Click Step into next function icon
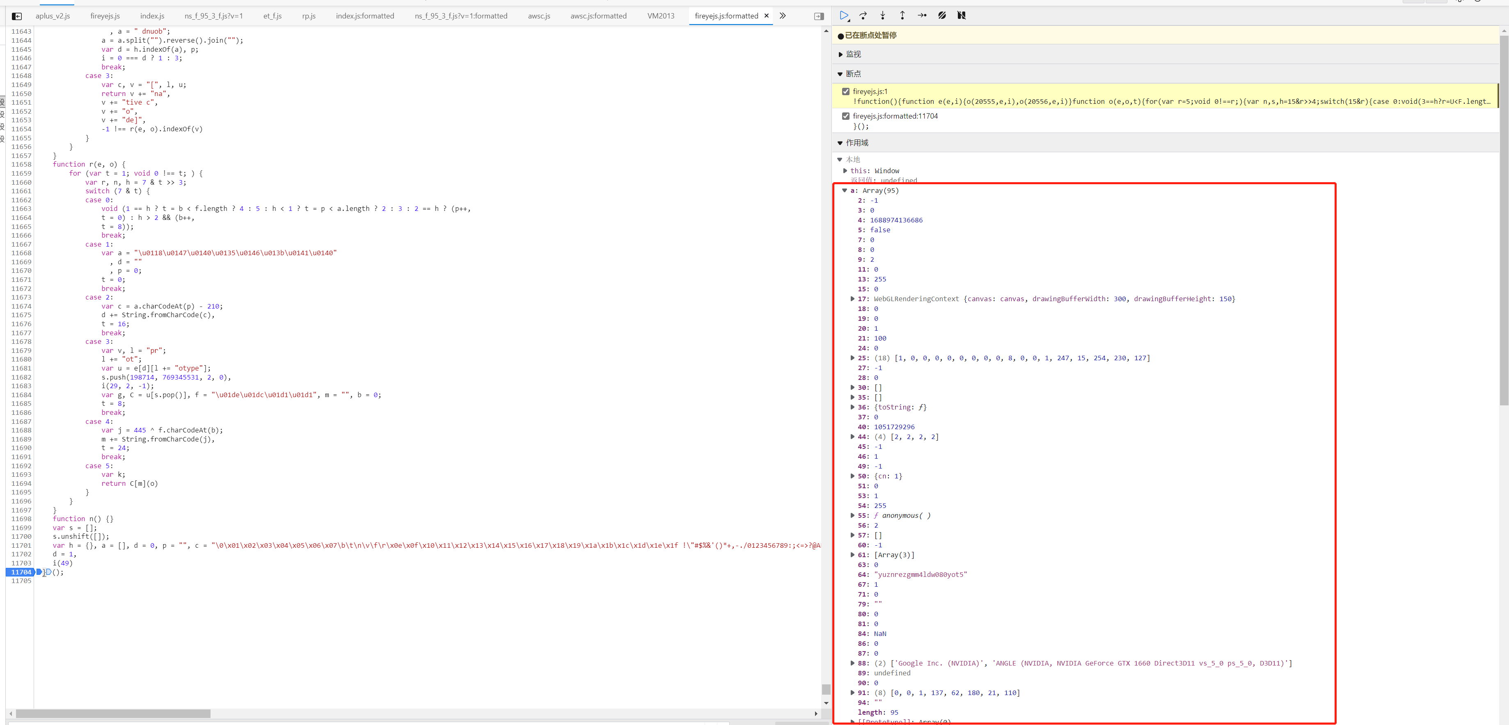The image size is (1509, 725). coord(883,16)
